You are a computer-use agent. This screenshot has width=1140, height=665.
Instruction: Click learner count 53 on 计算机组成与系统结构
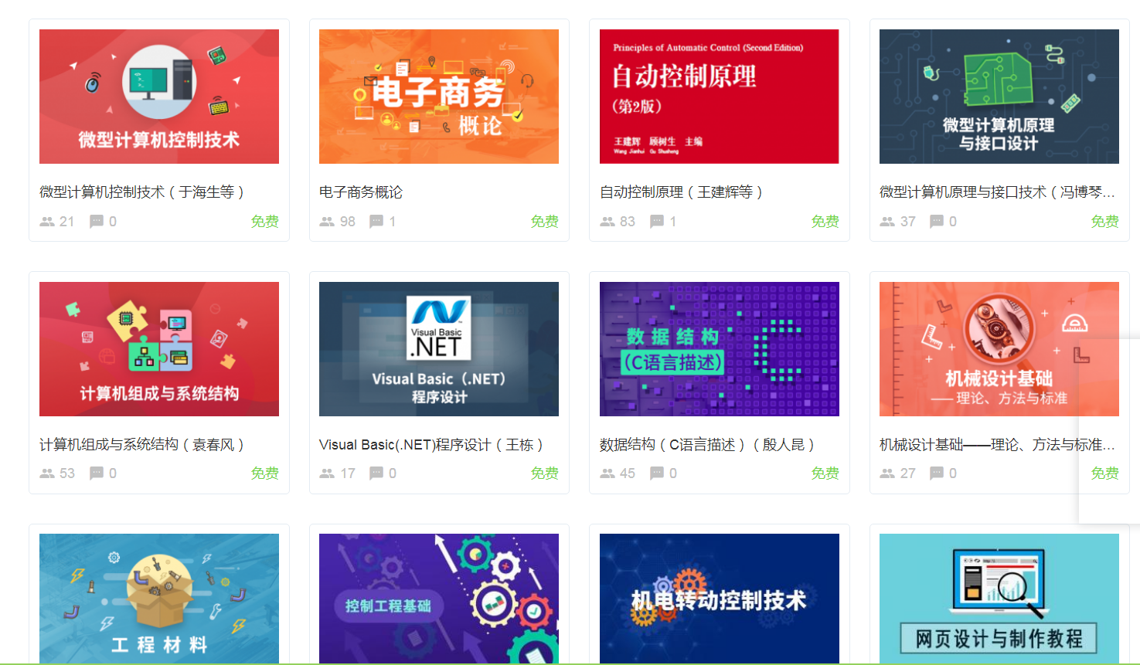(67, 473)
